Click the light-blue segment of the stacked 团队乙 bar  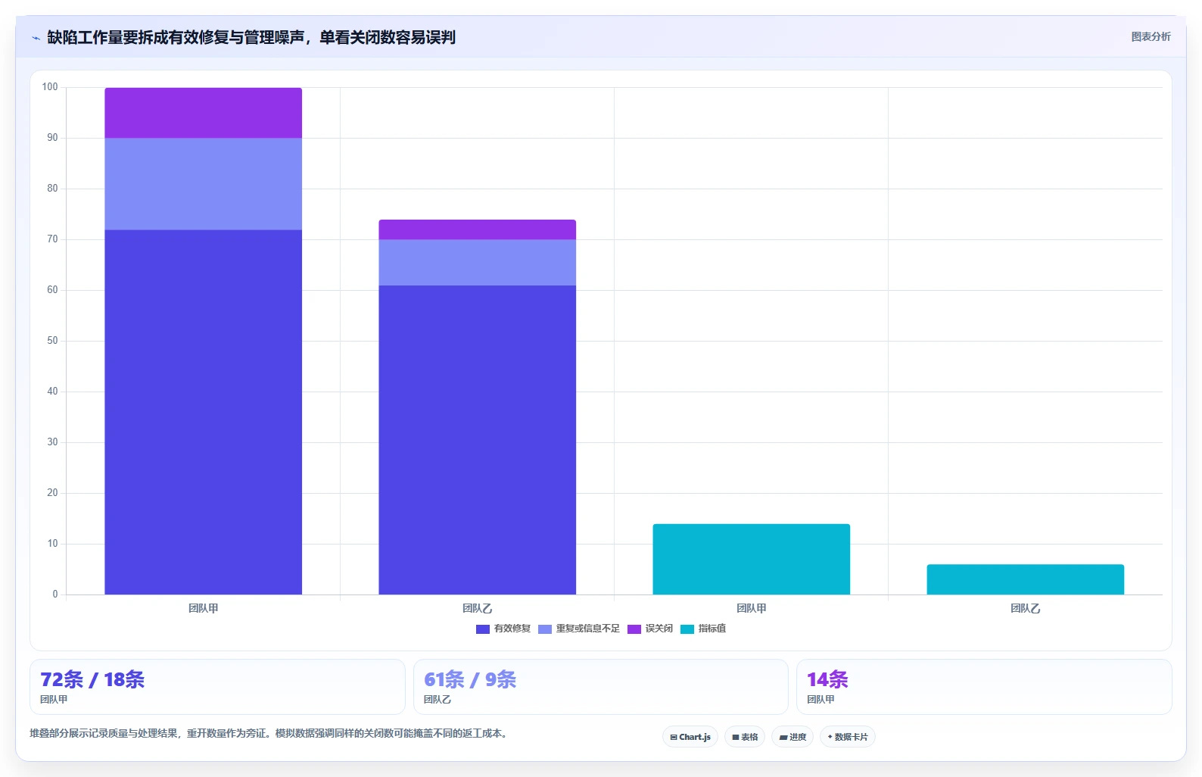coord(478,263)
